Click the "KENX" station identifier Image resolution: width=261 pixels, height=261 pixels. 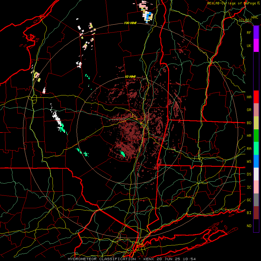148,259
